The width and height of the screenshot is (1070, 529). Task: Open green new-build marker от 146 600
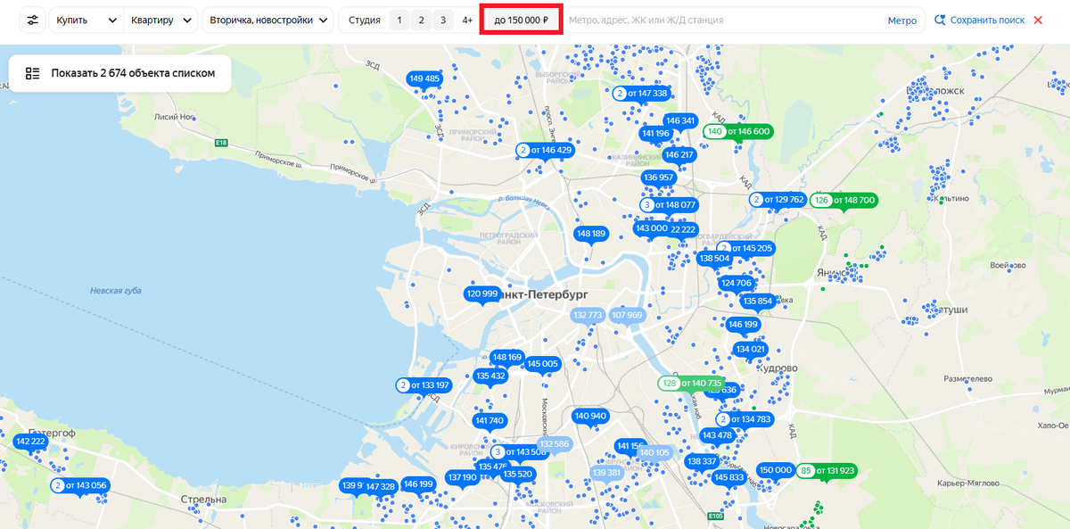(738, 131)
